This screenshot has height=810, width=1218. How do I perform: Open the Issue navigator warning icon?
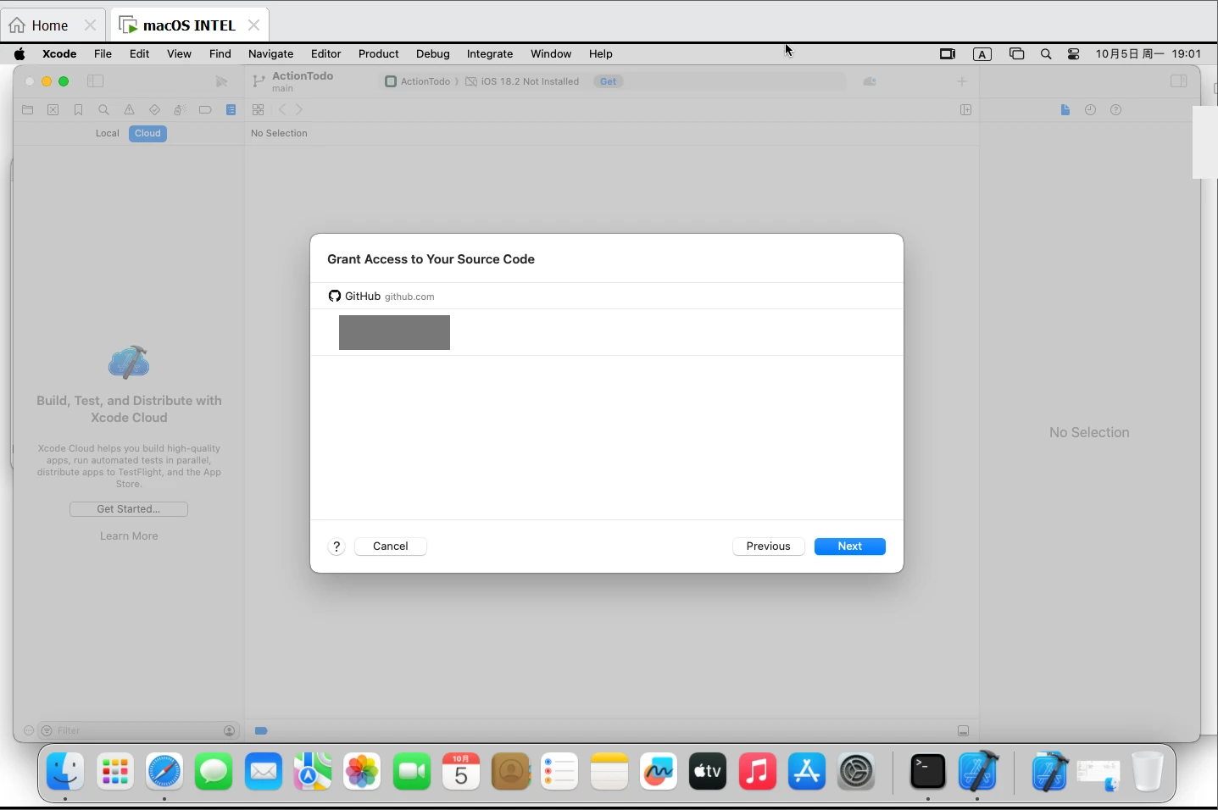130,110
